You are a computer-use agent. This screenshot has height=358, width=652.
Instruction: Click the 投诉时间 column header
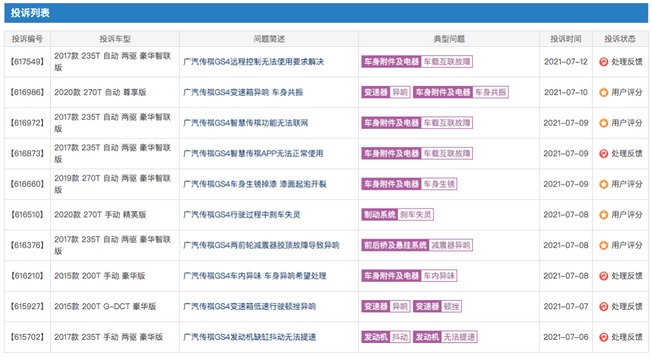tap(565, 39)
